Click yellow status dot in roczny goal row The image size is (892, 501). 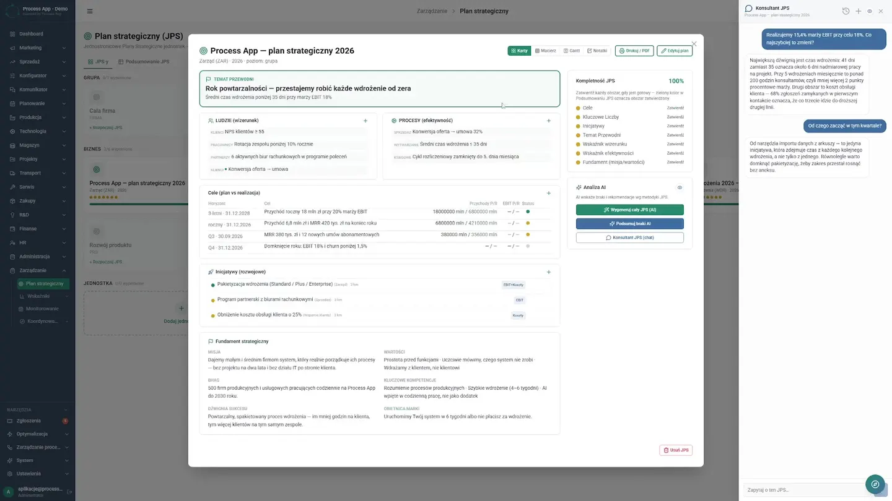pyautogui.click(x=528, y=223)
